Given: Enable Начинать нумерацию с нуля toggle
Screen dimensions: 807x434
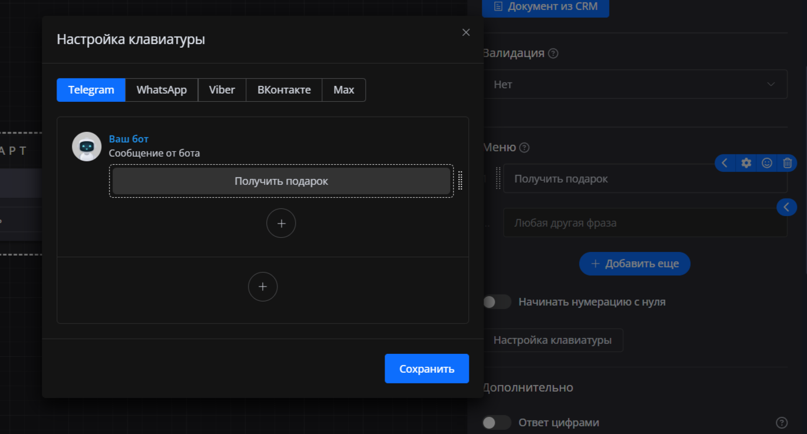Looking at the screenshot, I should click(497, 302).
